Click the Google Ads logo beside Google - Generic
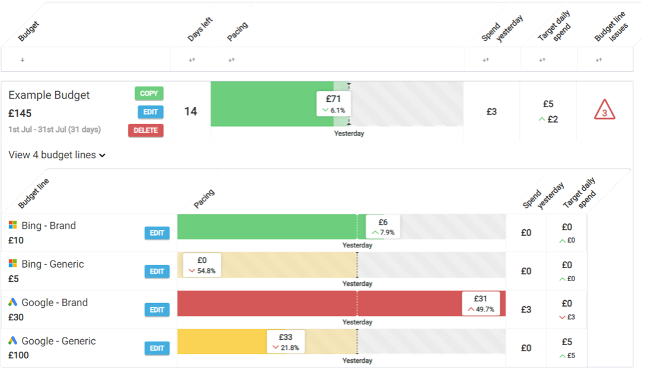This screenshot has width=645, height=370. [x=13, y=340]
